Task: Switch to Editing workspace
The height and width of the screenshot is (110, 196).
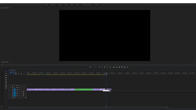Action: (60, 5)
